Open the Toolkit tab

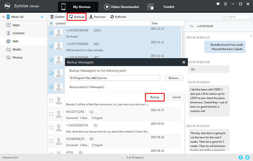(x=169, y=7)
